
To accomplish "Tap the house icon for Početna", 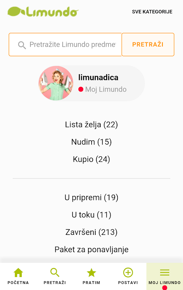I will (x=18, y=272).
